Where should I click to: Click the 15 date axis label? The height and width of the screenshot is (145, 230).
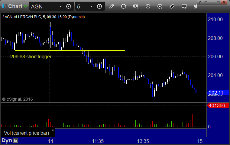(200, 141)
